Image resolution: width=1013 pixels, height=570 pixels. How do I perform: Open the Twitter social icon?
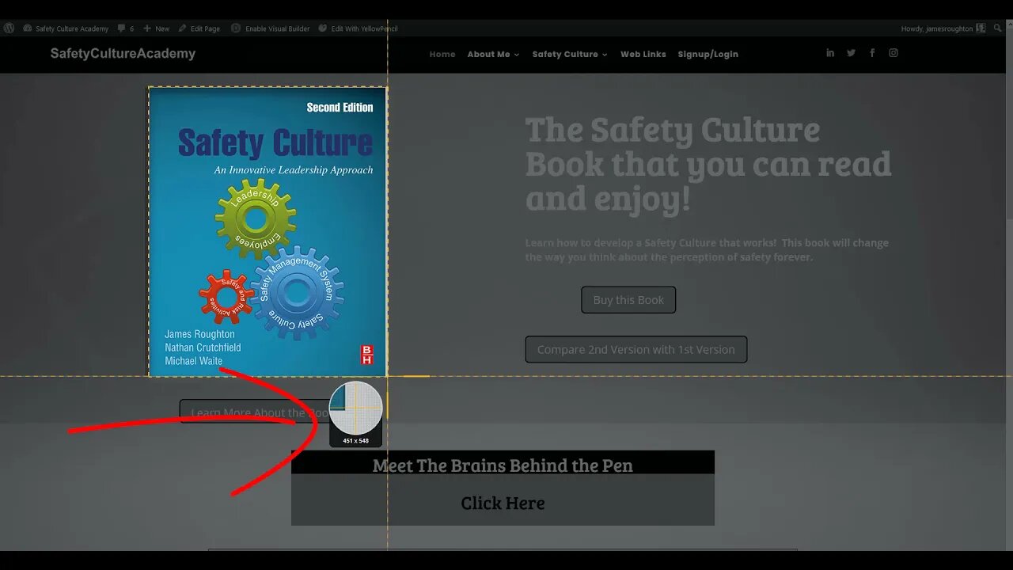(x=851, y=53)
